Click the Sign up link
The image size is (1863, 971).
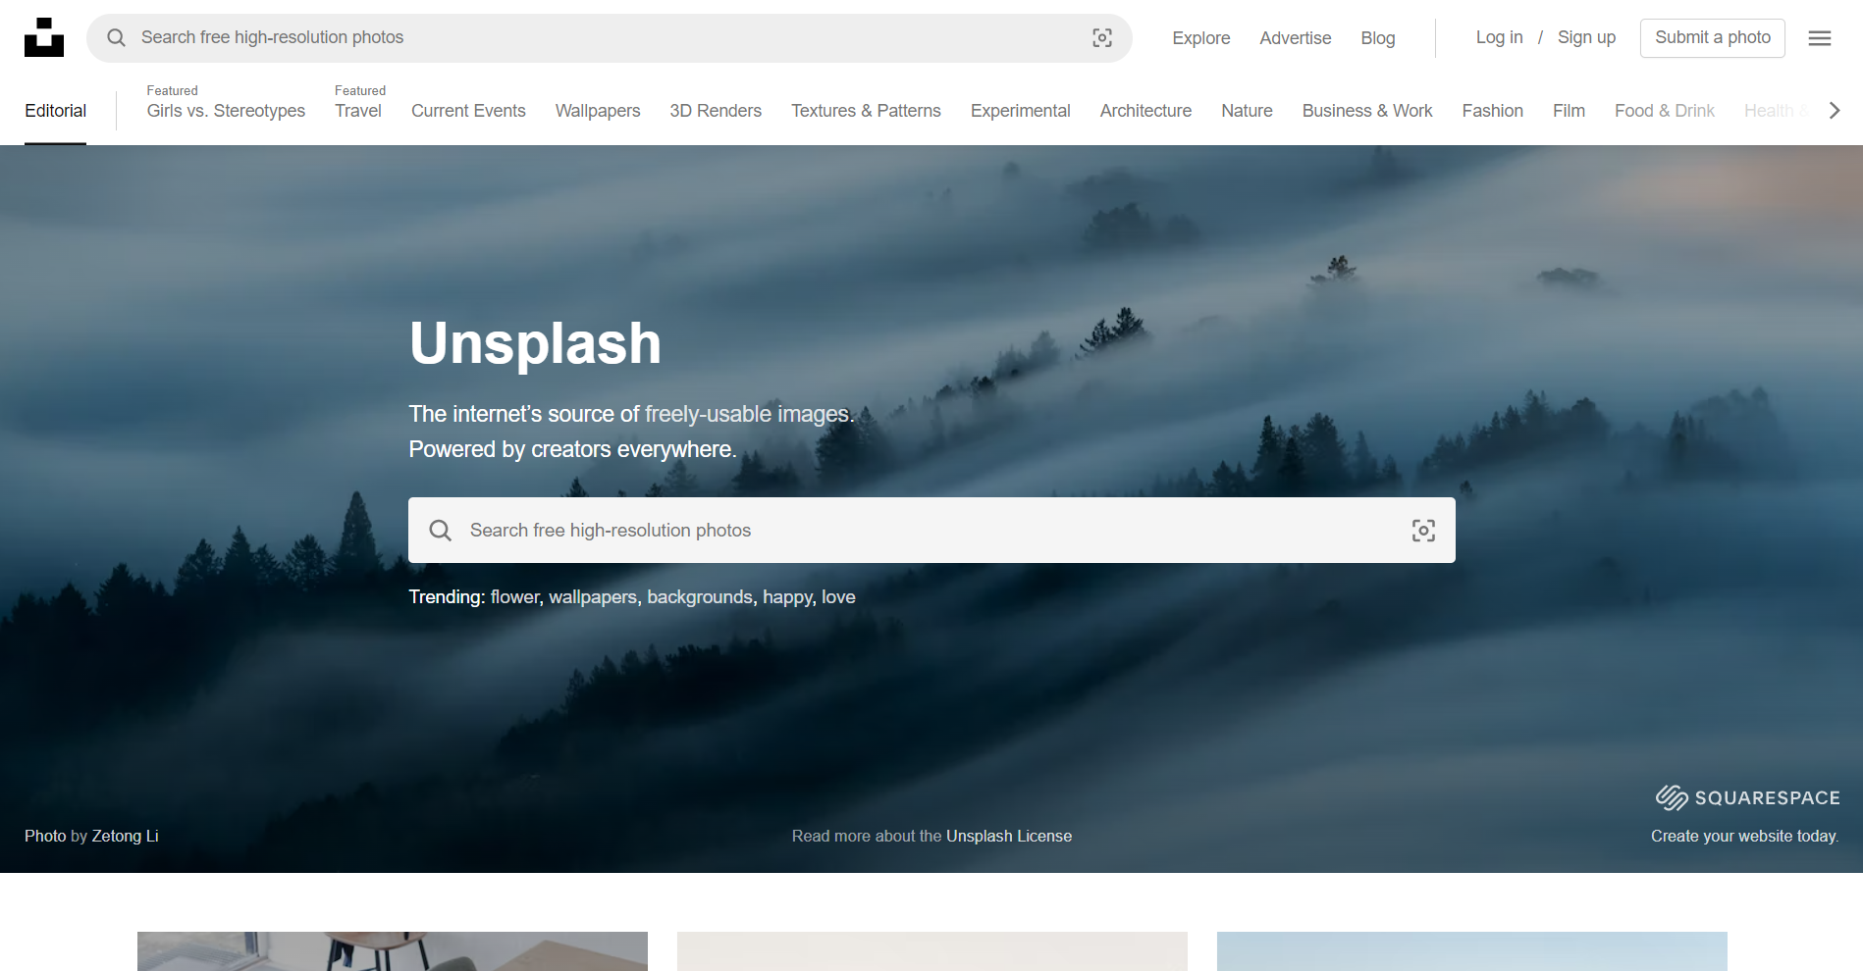(1586, 37)
